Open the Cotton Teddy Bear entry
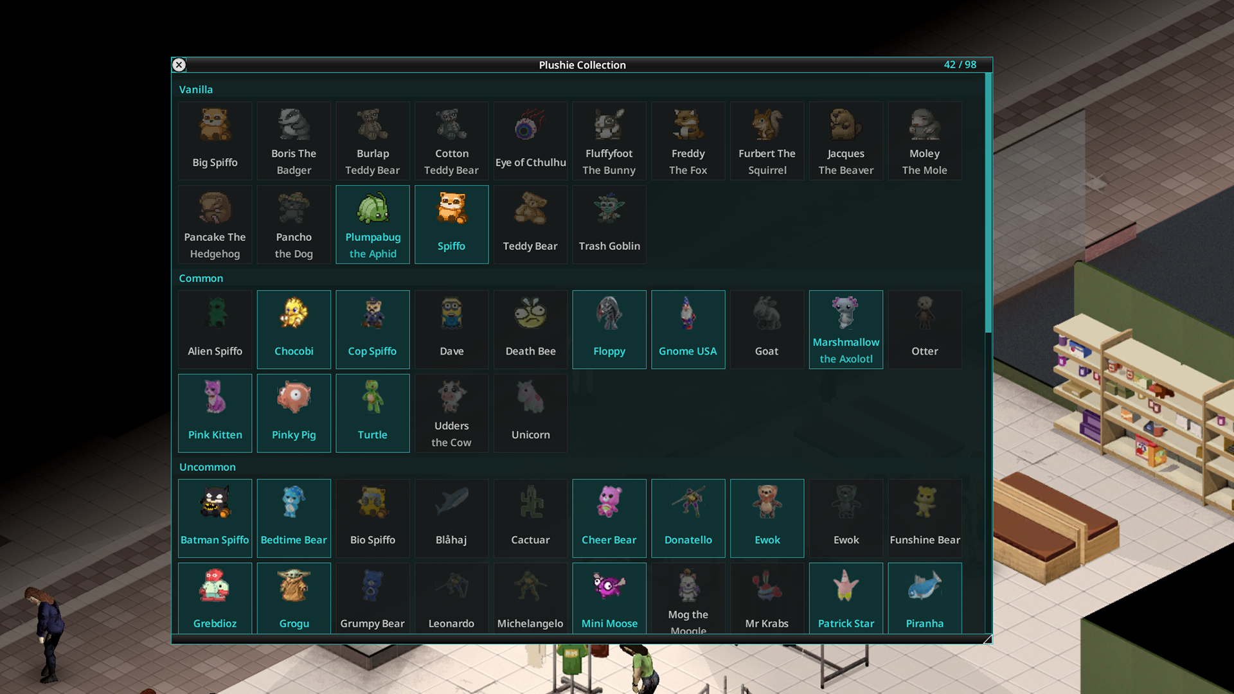The height and width of the screenshot is (694, 1234). 451,141
